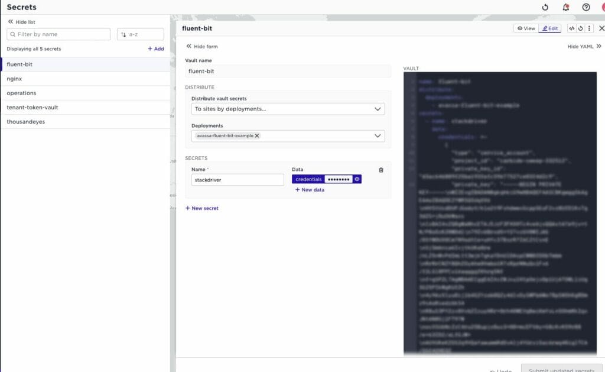Viewport: 605px width, 372px height.
Task: Switch to the View tab
Action: pyautogui.click(x=525, y=28)
